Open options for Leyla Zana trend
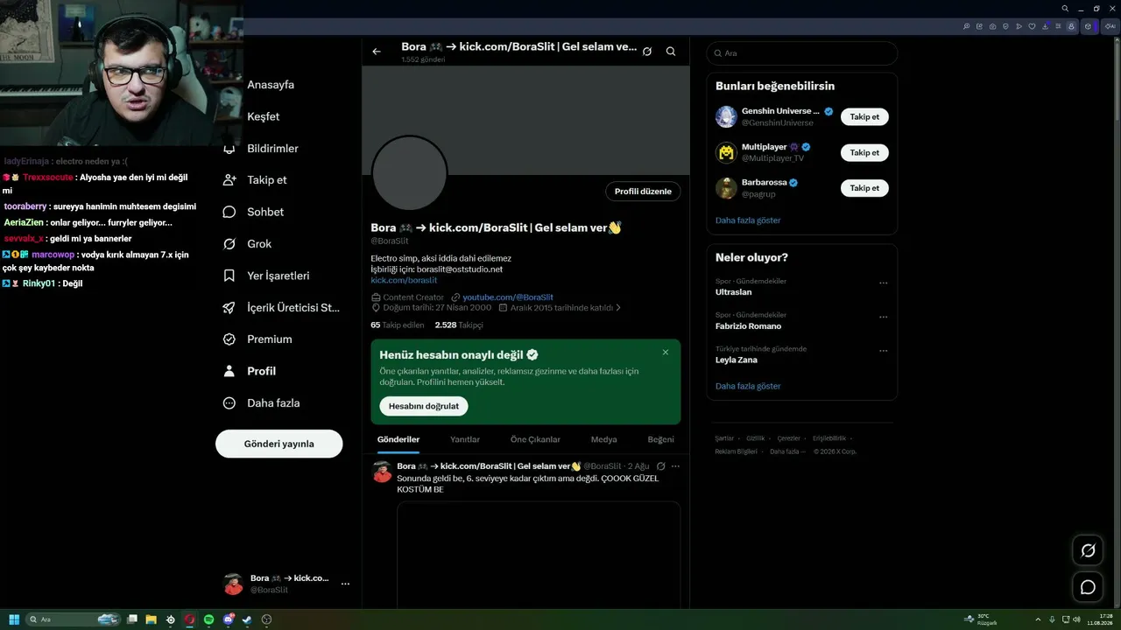 pos(884,351)
